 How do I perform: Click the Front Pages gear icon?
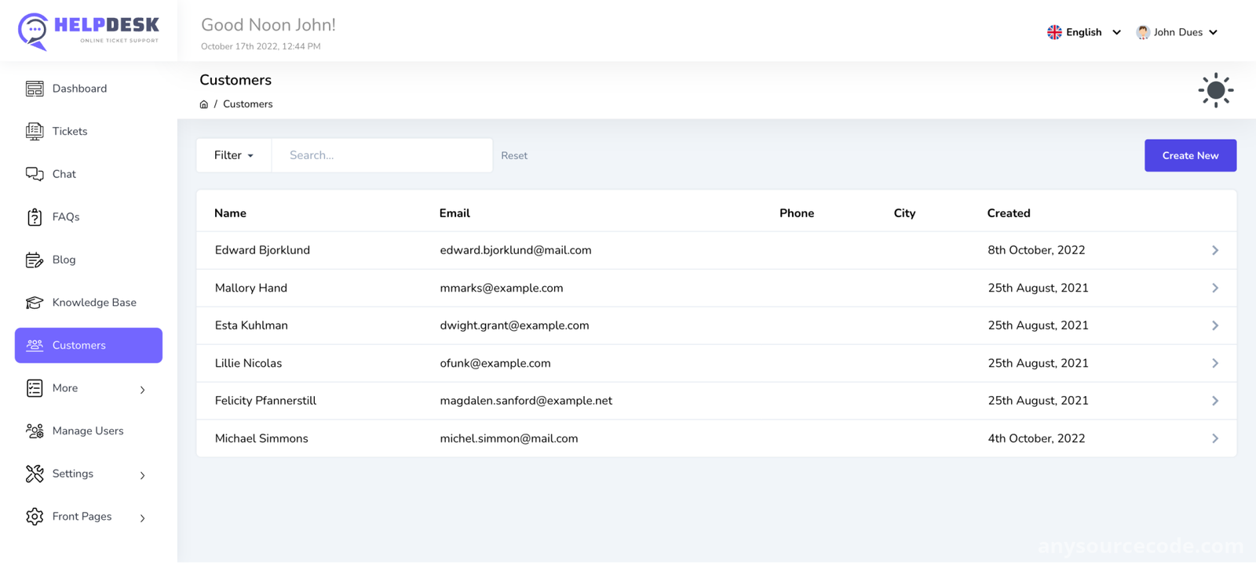[x=35, y=517]
